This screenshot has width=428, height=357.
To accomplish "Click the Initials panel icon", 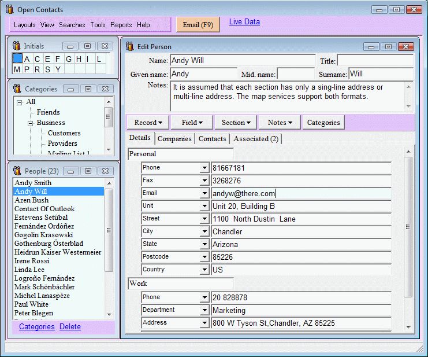I will pos(16,46).
